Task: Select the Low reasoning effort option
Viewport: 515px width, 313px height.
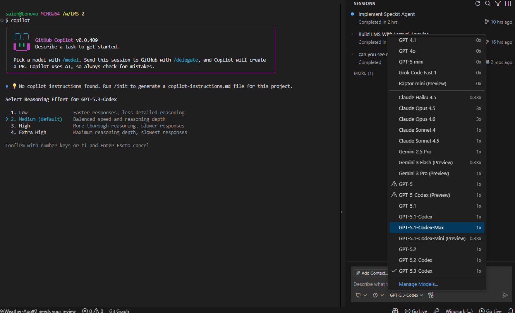Action: point(23,112)
